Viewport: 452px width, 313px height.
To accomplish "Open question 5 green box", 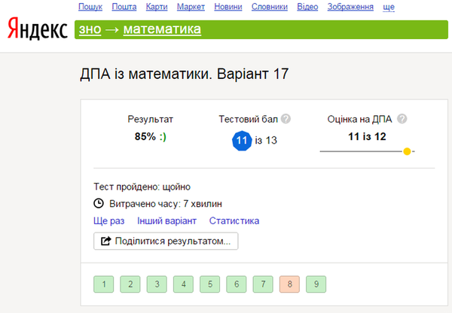I will (x=209, y=284).
